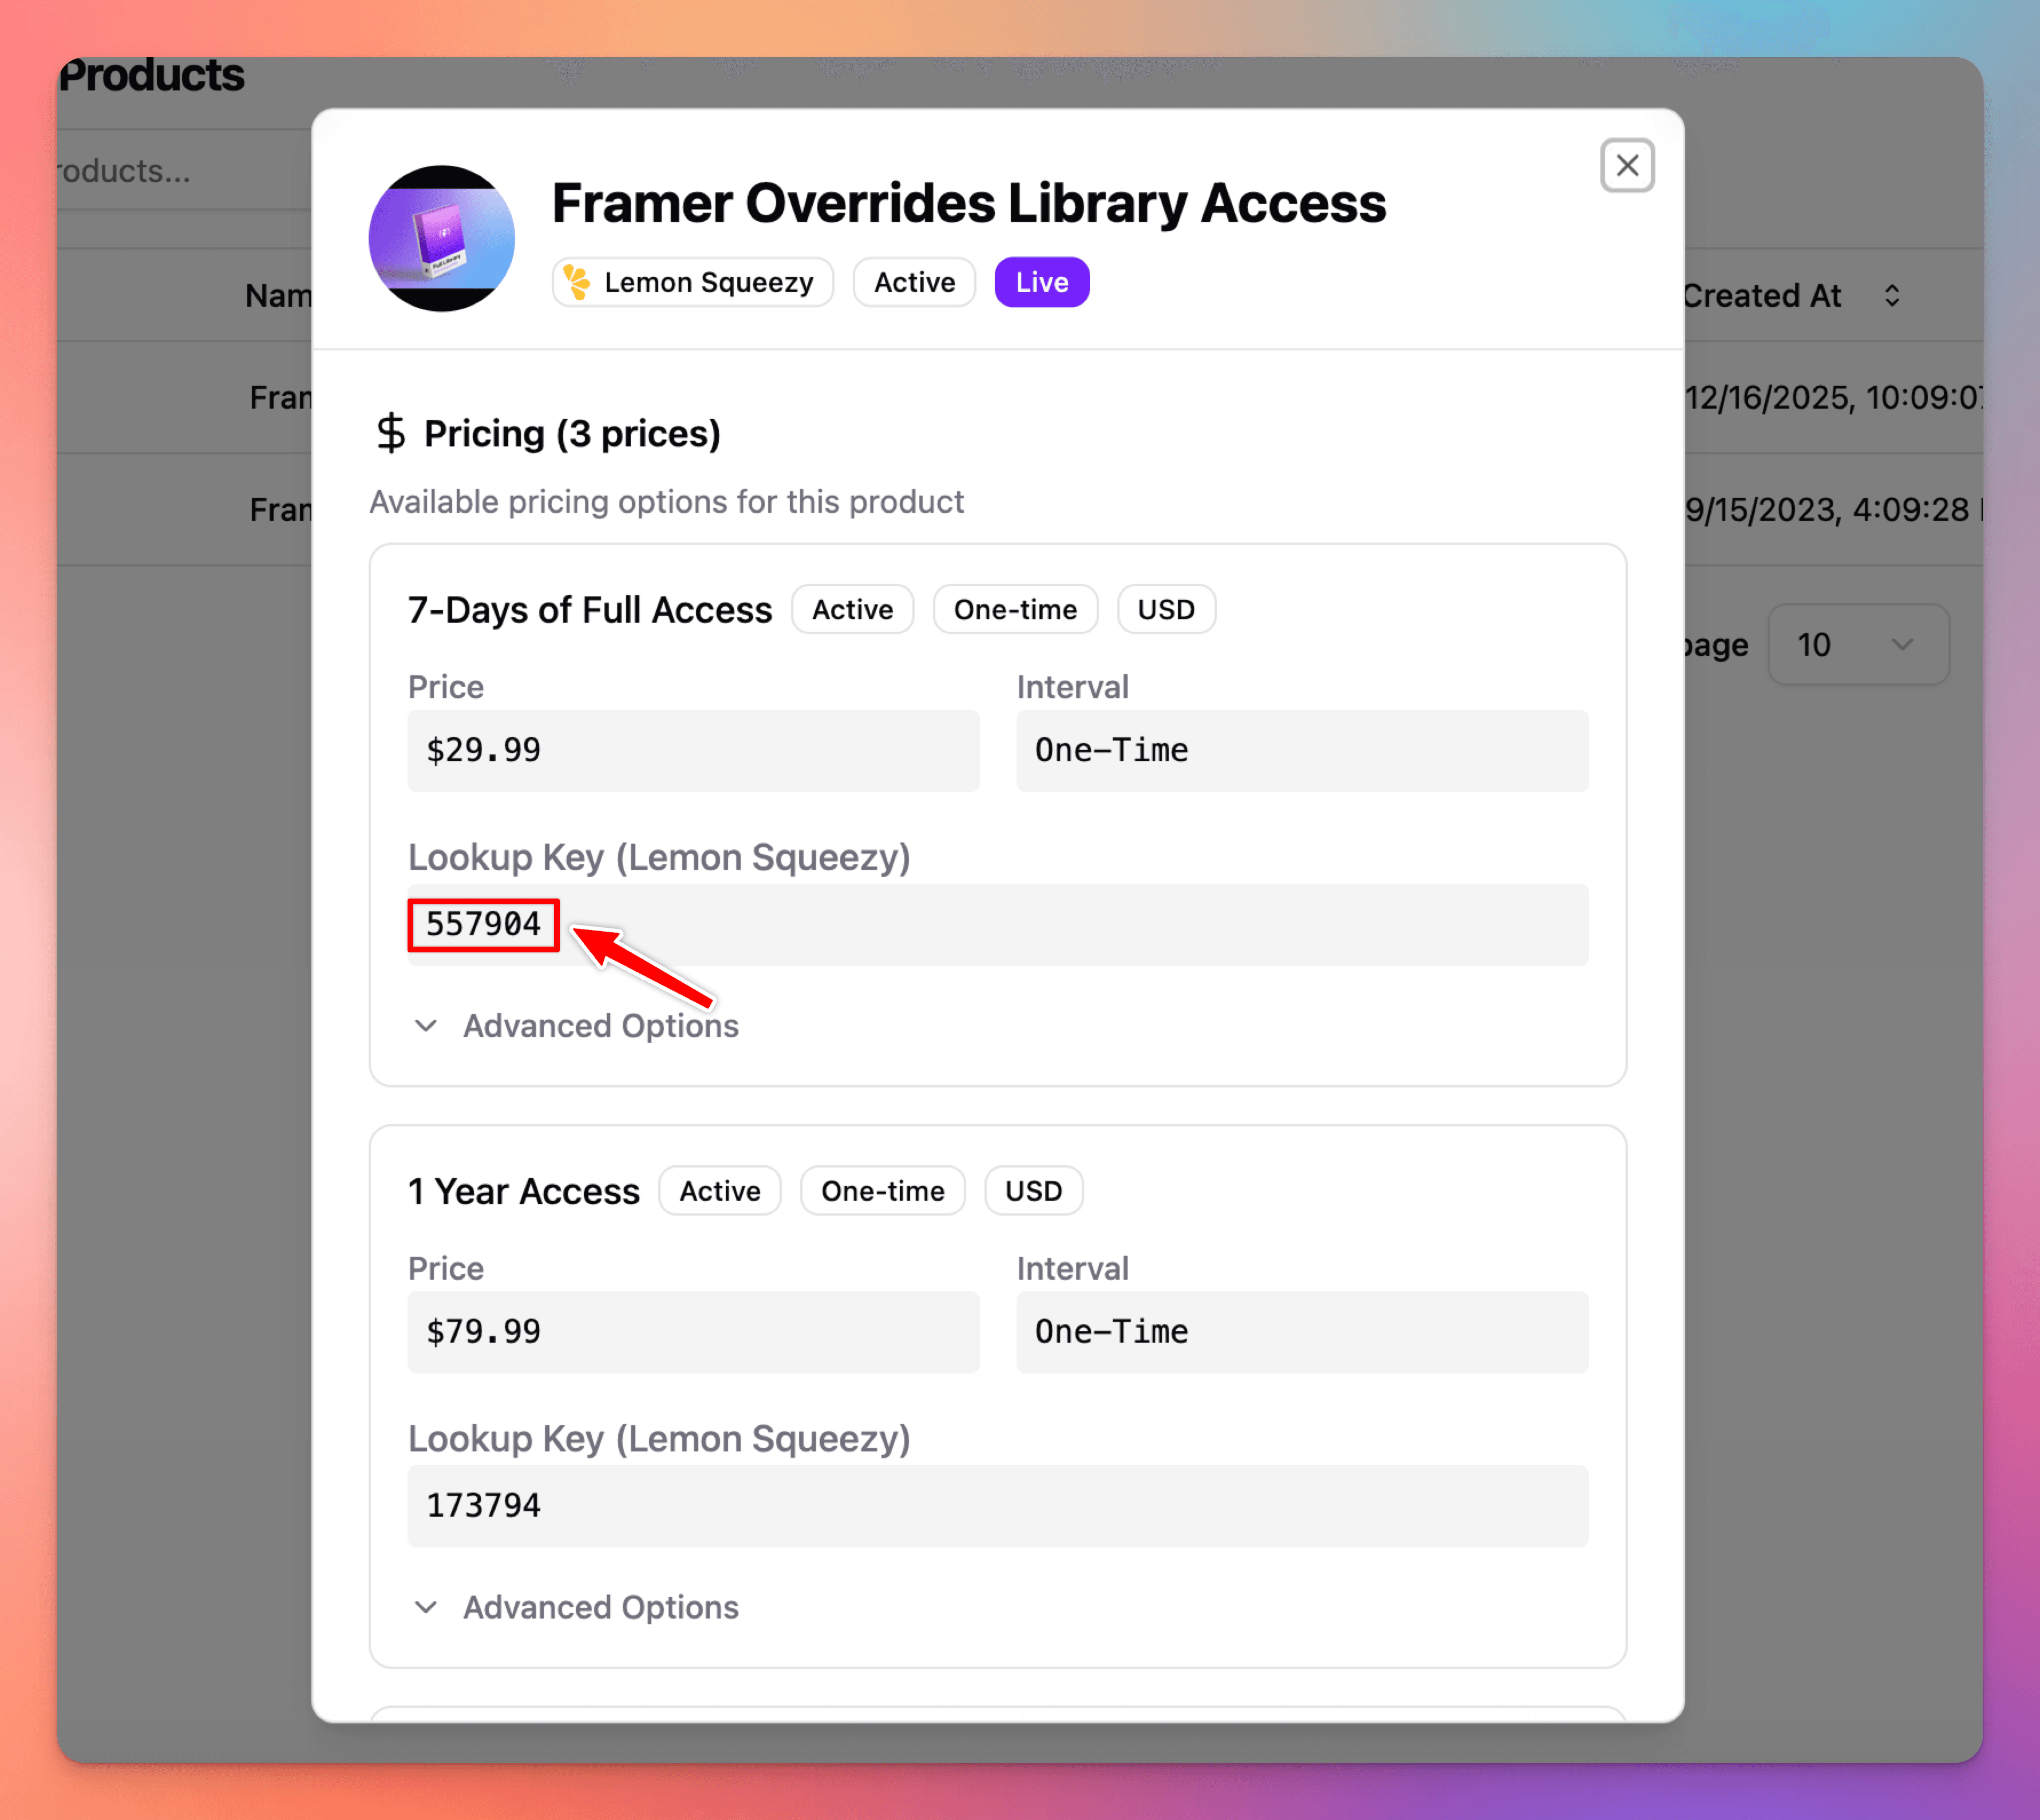Click the $29.99 price field
Viewport: 2040px width, 1820px height.
[x=693, y=751]
